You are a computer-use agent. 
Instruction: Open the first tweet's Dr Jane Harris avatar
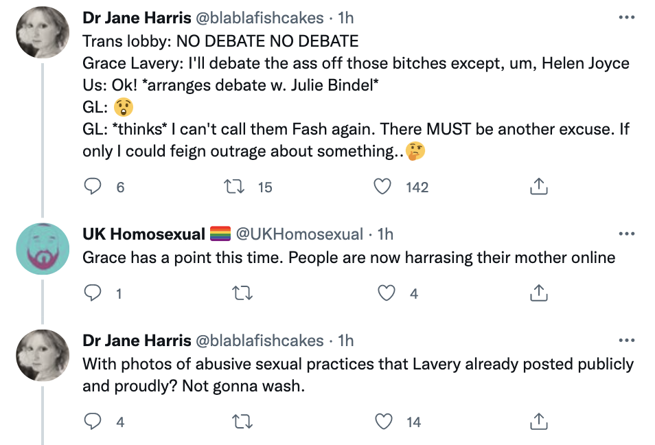click(43, 32)
